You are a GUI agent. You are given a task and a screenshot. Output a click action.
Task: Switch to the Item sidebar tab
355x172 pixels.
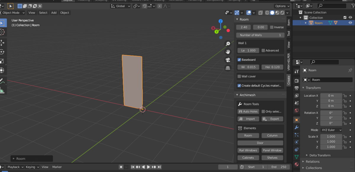(x=289, y=22)
